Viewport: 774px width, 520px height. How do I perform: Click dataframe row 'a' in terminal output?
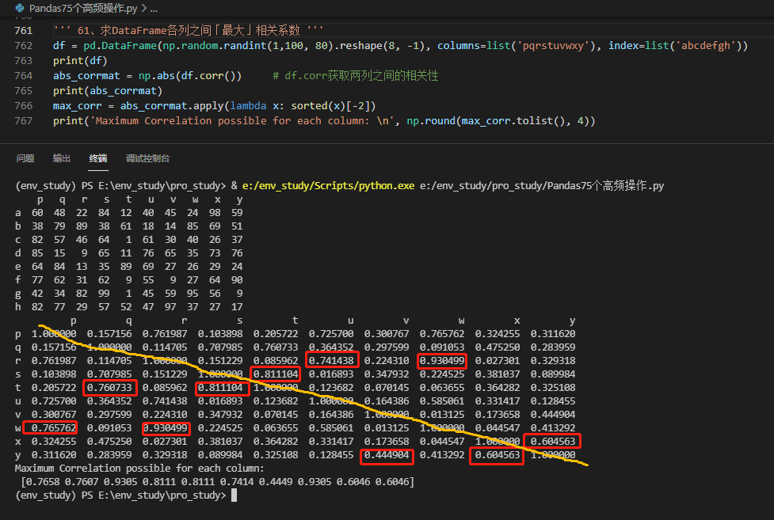point(129,213)
